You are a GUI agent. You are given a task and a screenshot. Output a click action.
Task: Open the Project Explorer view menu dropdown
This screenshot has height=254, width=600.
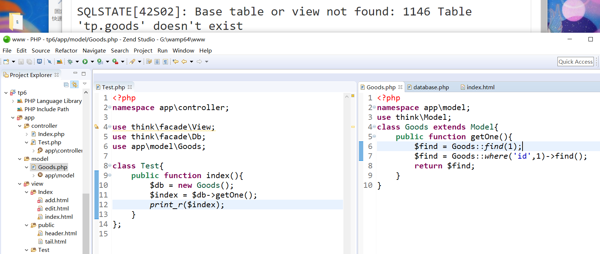[85, 84]
